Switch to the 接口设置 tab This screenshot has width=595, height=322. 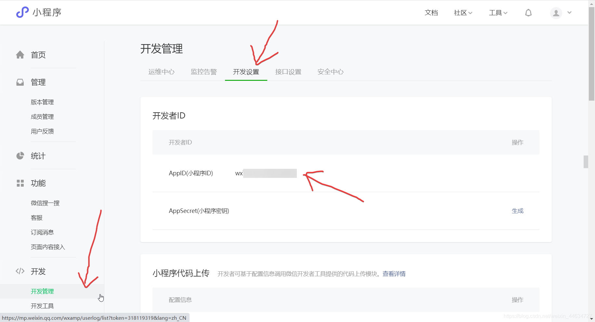coord(288,72)
